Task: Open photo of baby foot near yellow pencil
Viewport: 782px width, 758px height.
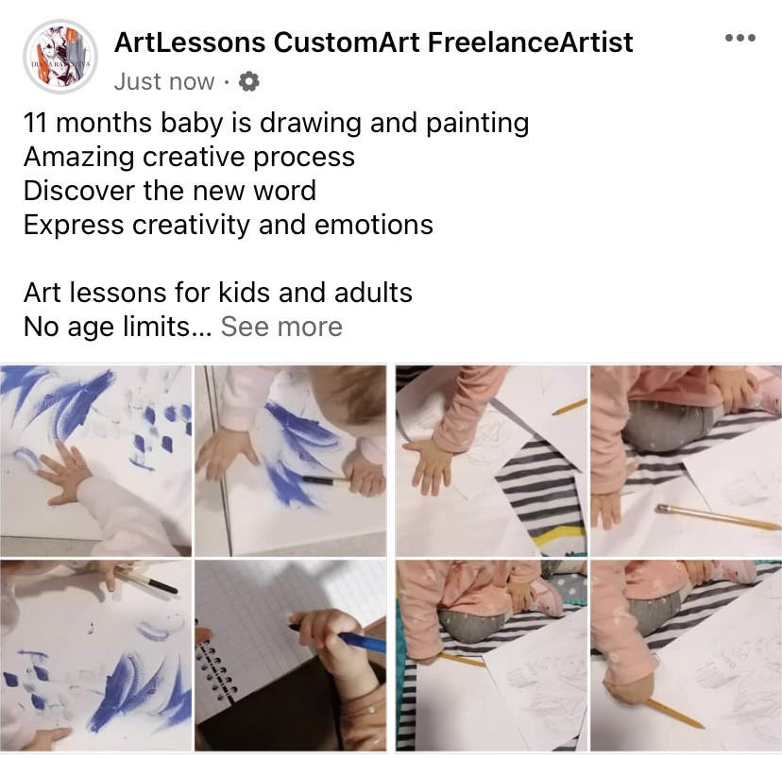Action: tap(687, 655)
